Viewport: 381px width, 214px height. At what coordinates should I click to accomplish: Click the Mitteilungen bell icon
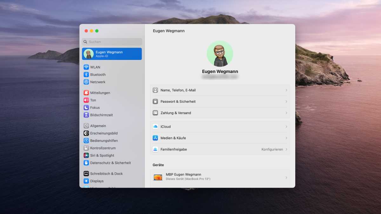pyautogui.click(x=86, y=93)
